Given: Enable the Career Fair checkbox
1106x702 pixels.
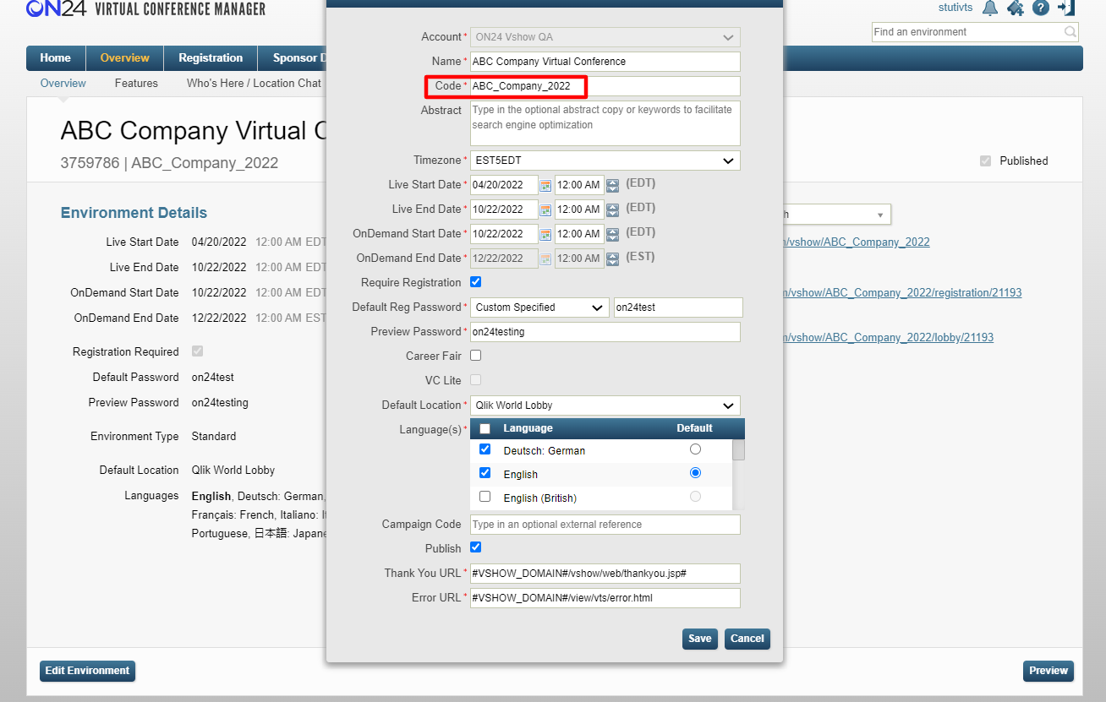Looking at the screenshot, I should tap(476, 356).
